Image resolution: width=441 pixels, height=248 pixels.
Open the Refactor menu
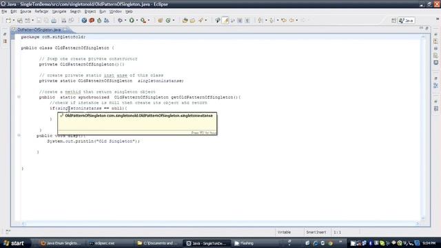click(x=41, y=12)
